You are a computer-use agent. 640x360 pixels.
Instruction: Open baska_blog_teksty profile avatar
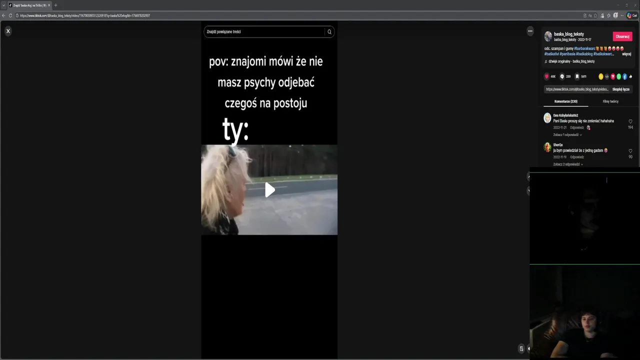[x=548, y=36]
